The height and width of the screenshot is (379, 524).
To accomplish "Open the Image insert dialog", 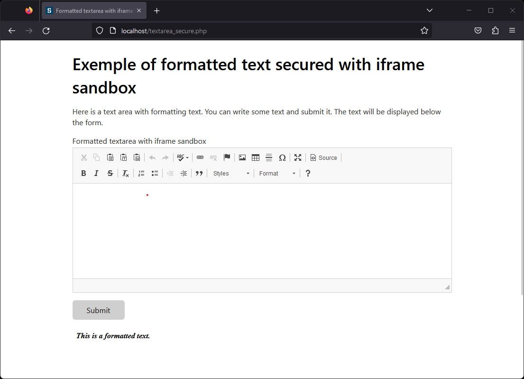I will click(242, 158).
